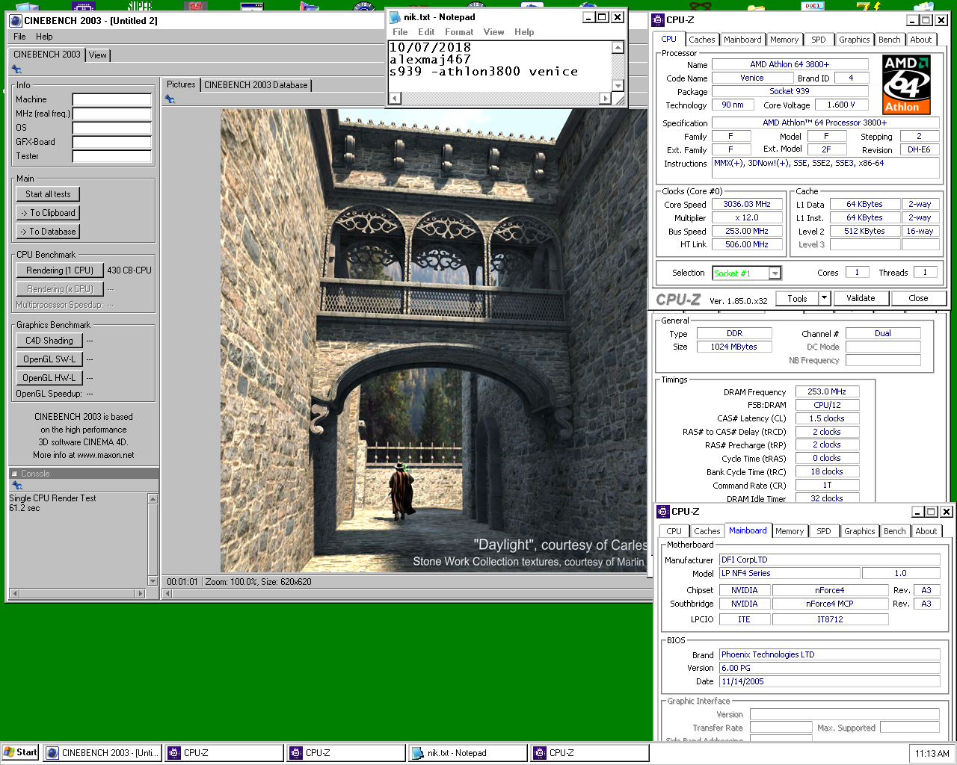This screenshot has width=957, height=765.
Task: Click the Machine input field
Action: (x=112, y=99)
